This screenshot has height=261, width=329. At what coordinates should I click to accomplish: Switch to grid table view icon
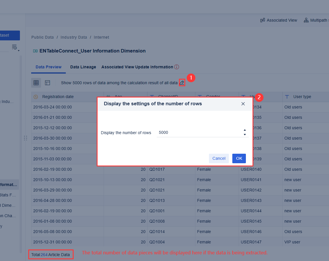click(36, 83)
